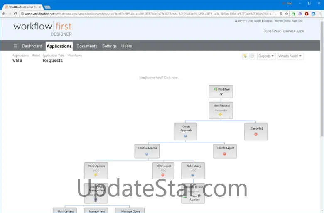Click the blue icon in NOC Query node
Screen dimensions: 324x213
[193, 175]
